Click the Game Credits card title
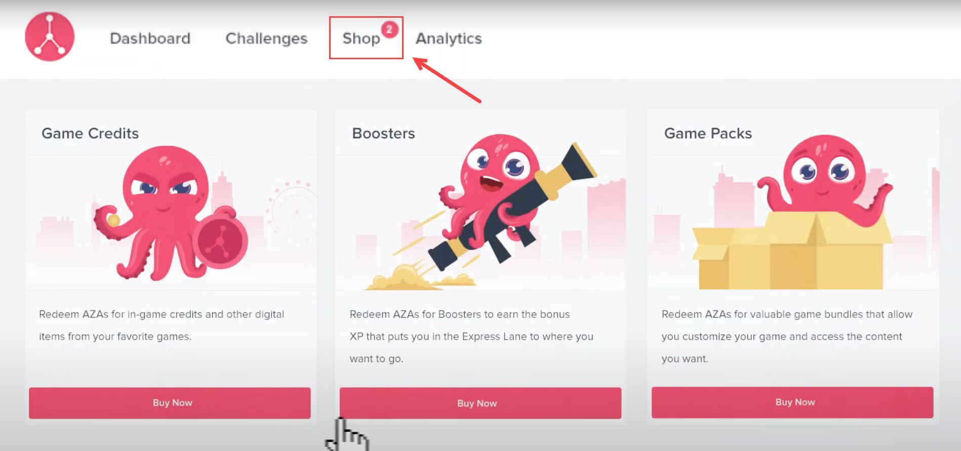The width and height of the screenshot is (961, 451). point(90,133)
